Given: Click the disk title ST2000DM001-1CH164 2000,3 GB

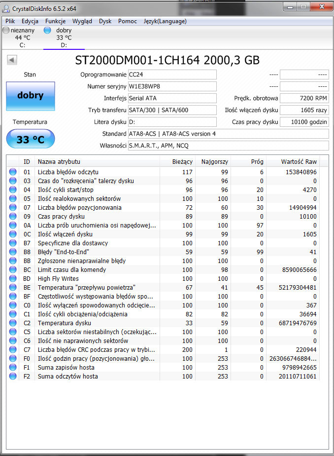Looking at the screenshot, I should coord(167,60).
